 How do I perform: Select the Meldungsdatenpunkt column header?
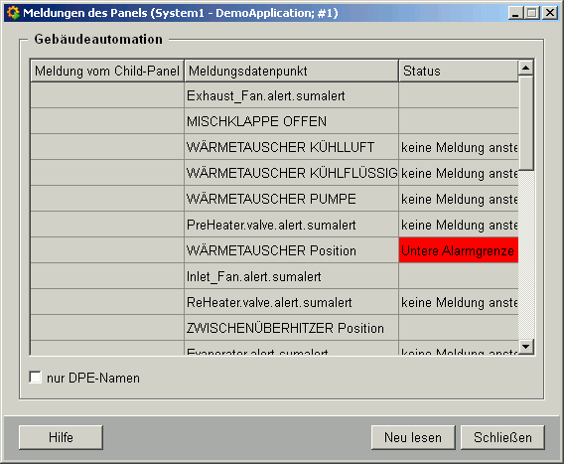tap(291, 71)
